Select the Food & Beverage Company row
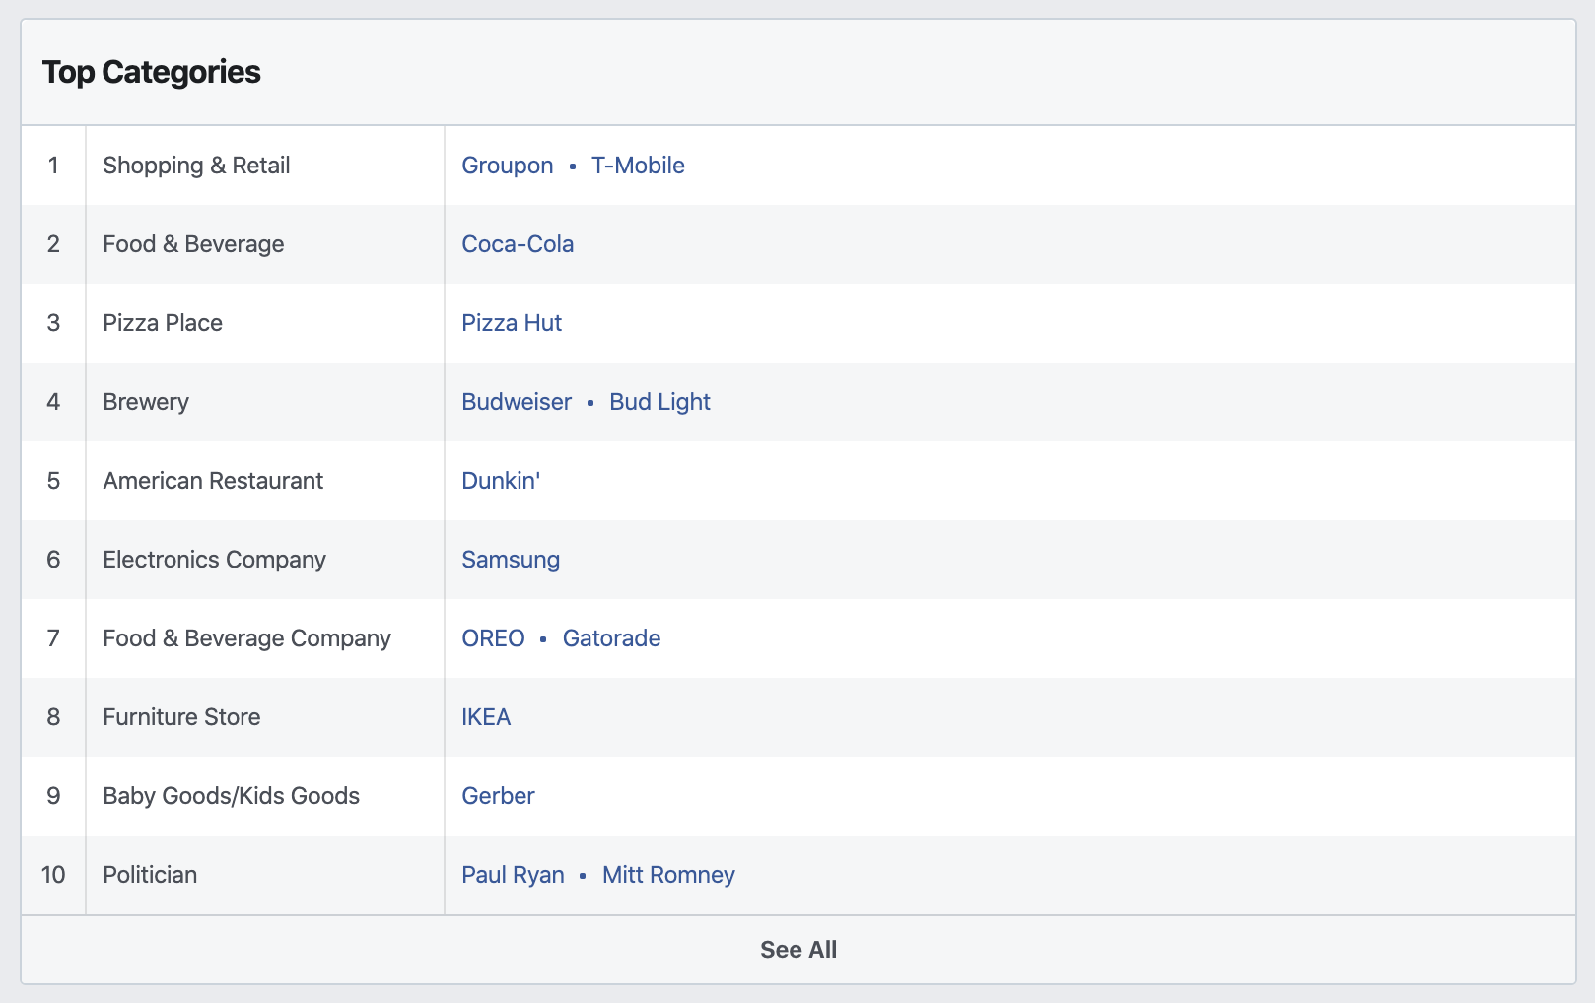 tap(245, 637)
